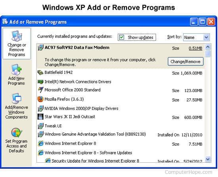Select the Tweak UI entry
The width and height of the screenshot is (218, 177).
click(x=120, y=126)
